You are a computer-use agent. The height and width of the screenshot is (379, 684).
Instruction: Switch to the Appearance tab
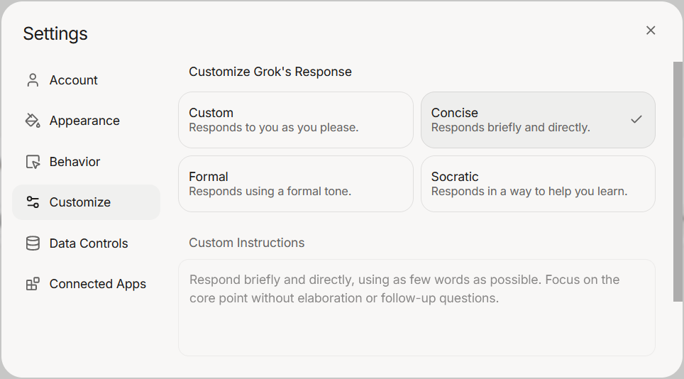pyautogui.click(x=84, y=121)
